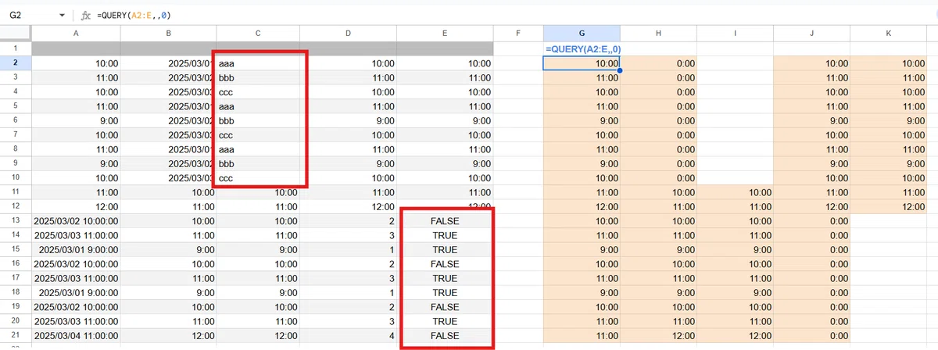Click cell K2 showing 10:00
This screenshot has height=350, width=938.
tap(888, 63)
